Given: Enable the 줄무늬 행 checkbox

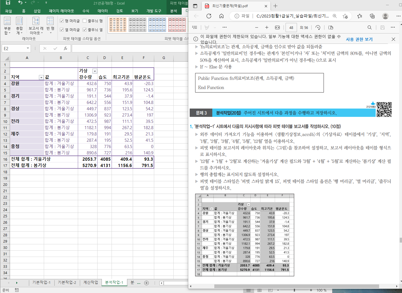Looking at the screenshot, I should pos(85,21).
